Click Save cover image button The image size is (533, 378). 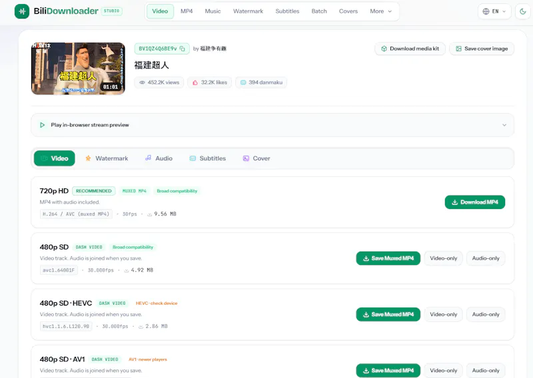pos(482,49)
